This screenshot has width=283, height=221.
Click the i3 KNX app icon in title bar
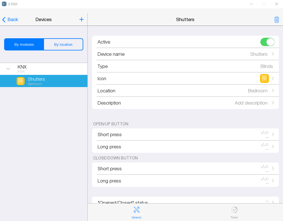4,4
